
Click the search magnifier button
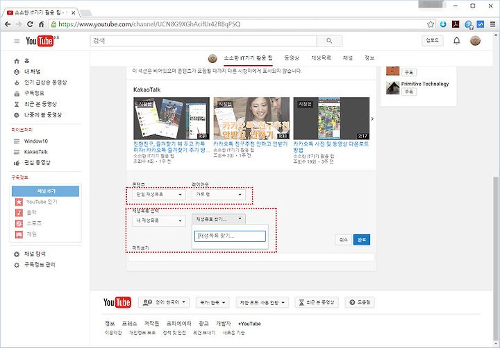point(329,41)
